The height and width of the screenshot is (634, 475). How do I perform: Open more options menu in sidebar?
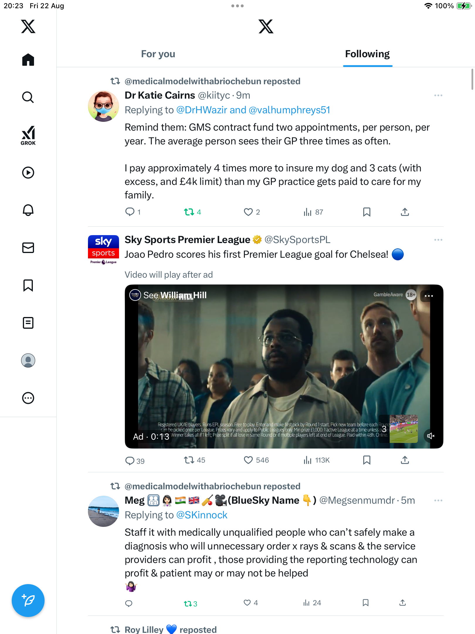28,398
